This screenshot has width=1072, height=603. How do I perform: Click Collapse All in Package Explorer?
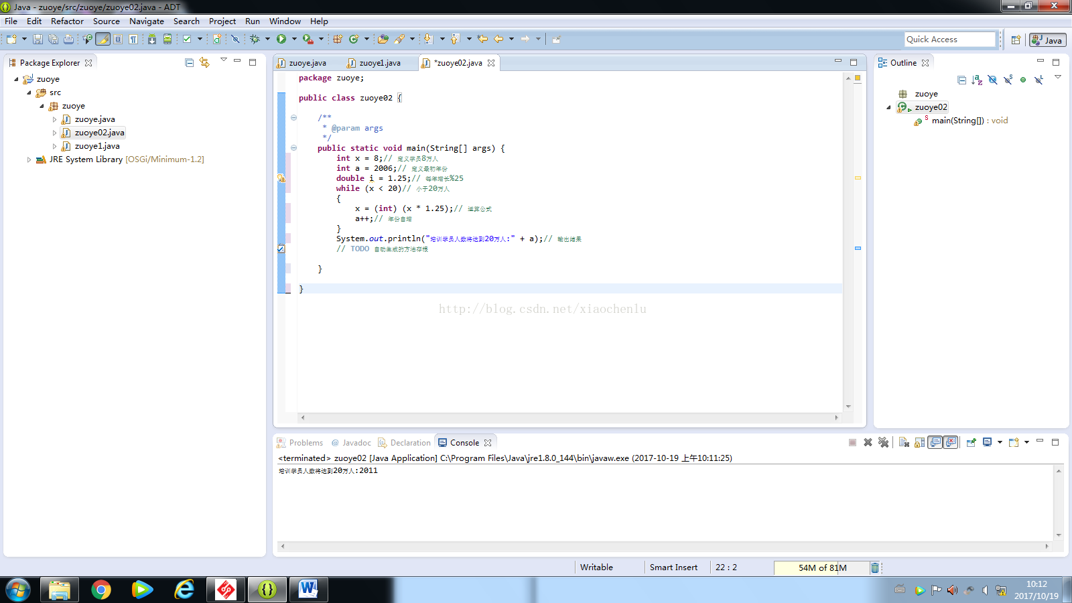click(x=189, y=62)
